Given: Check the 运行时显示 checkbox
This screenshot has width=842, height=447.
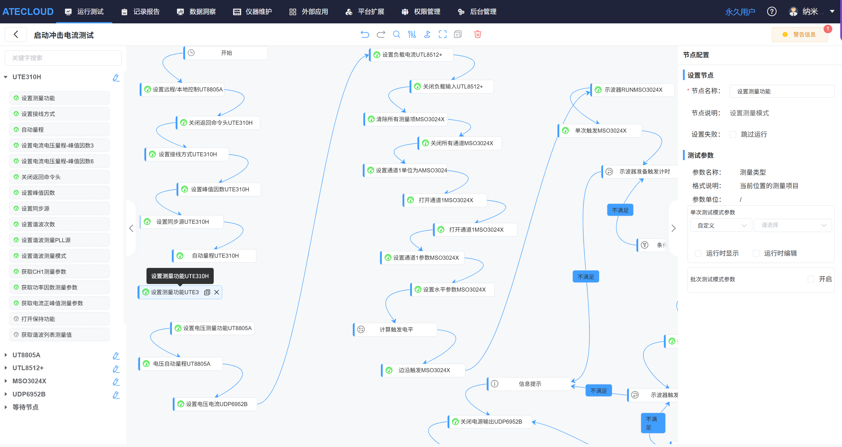Looking at the screenshot, I should click(698, 253).
